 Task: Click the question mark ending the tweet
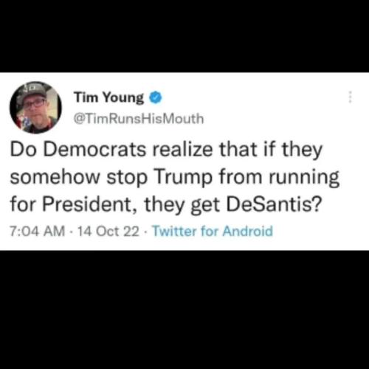[x=317, y=204]
